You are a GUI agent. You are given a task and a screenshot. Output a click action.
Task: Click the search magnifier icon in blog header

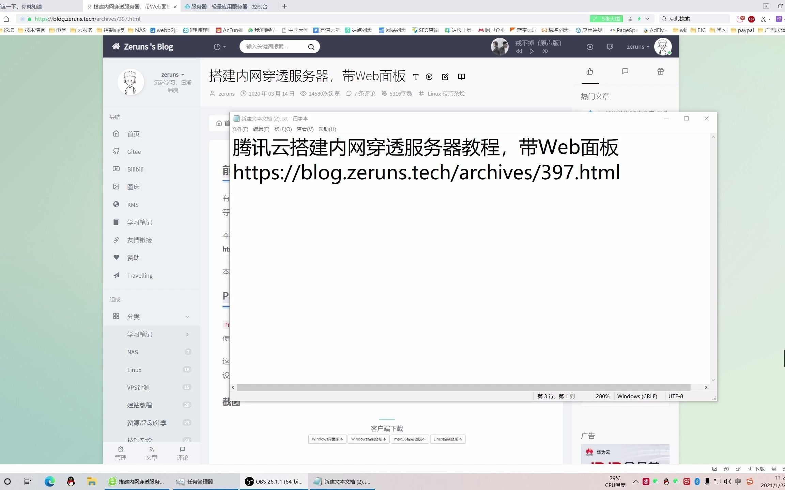(311, 47)
